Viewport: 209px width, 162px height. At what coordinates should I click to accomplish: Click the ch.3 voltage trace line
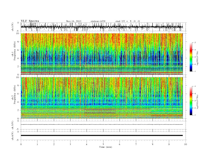pos(102,125)
